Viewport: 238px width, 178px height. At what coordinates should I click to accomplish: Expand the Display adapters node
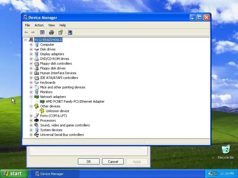tap(31, 54)
